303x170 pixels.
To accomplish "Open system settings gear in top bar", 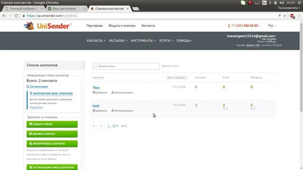I will coord(299,3).
